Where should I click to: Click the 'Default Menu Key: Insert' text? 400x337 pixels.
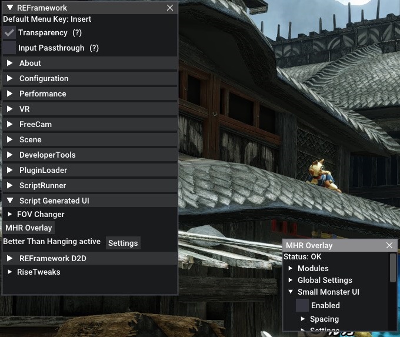(x=47, y=19)
